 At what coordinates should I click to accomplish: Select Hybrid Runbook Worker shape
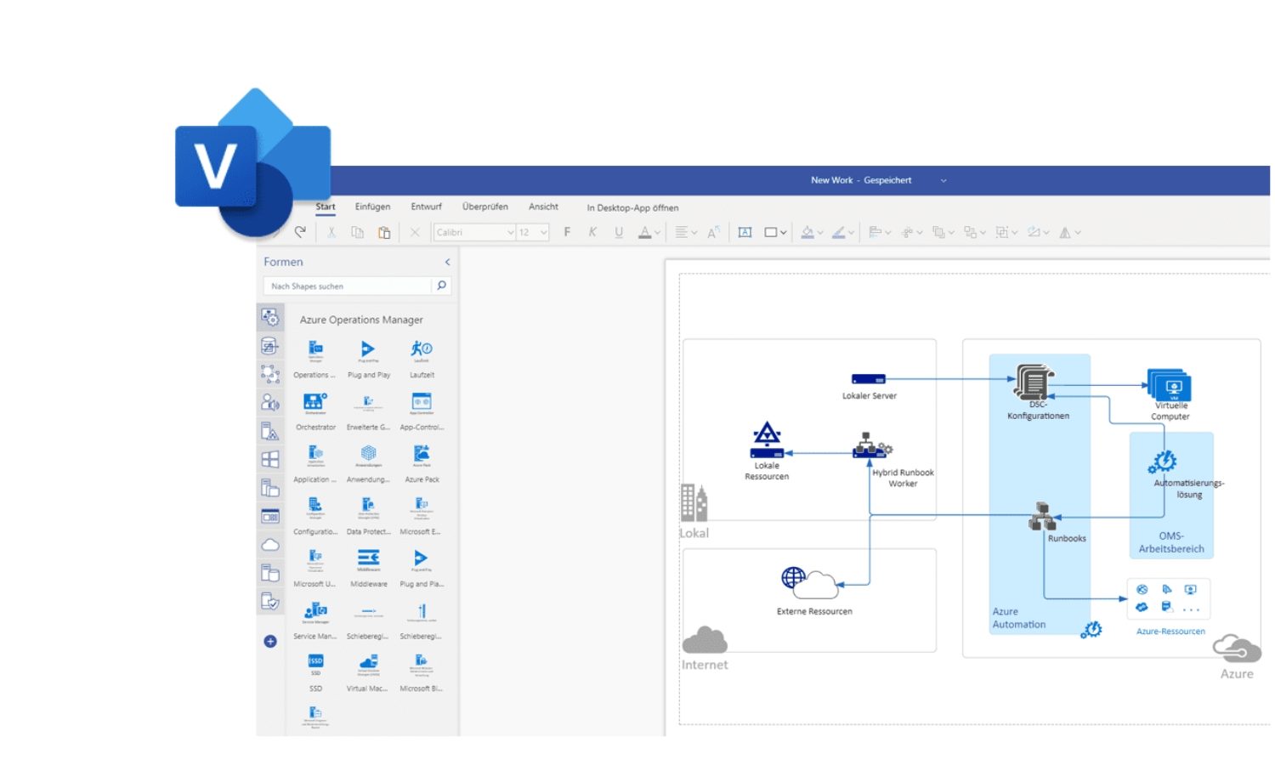[874, 445]
